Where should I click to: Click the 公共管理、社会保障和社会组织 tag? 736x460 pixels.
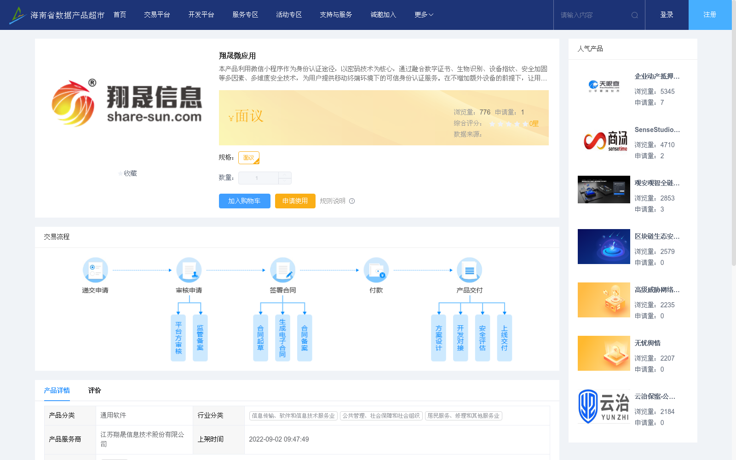tap(381, 416)
